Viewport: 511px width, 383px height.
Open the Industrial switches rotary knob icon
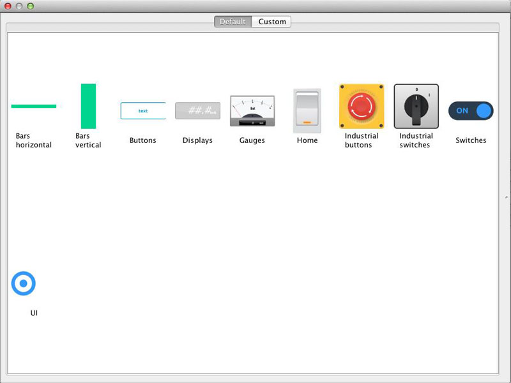pos(416,106)
